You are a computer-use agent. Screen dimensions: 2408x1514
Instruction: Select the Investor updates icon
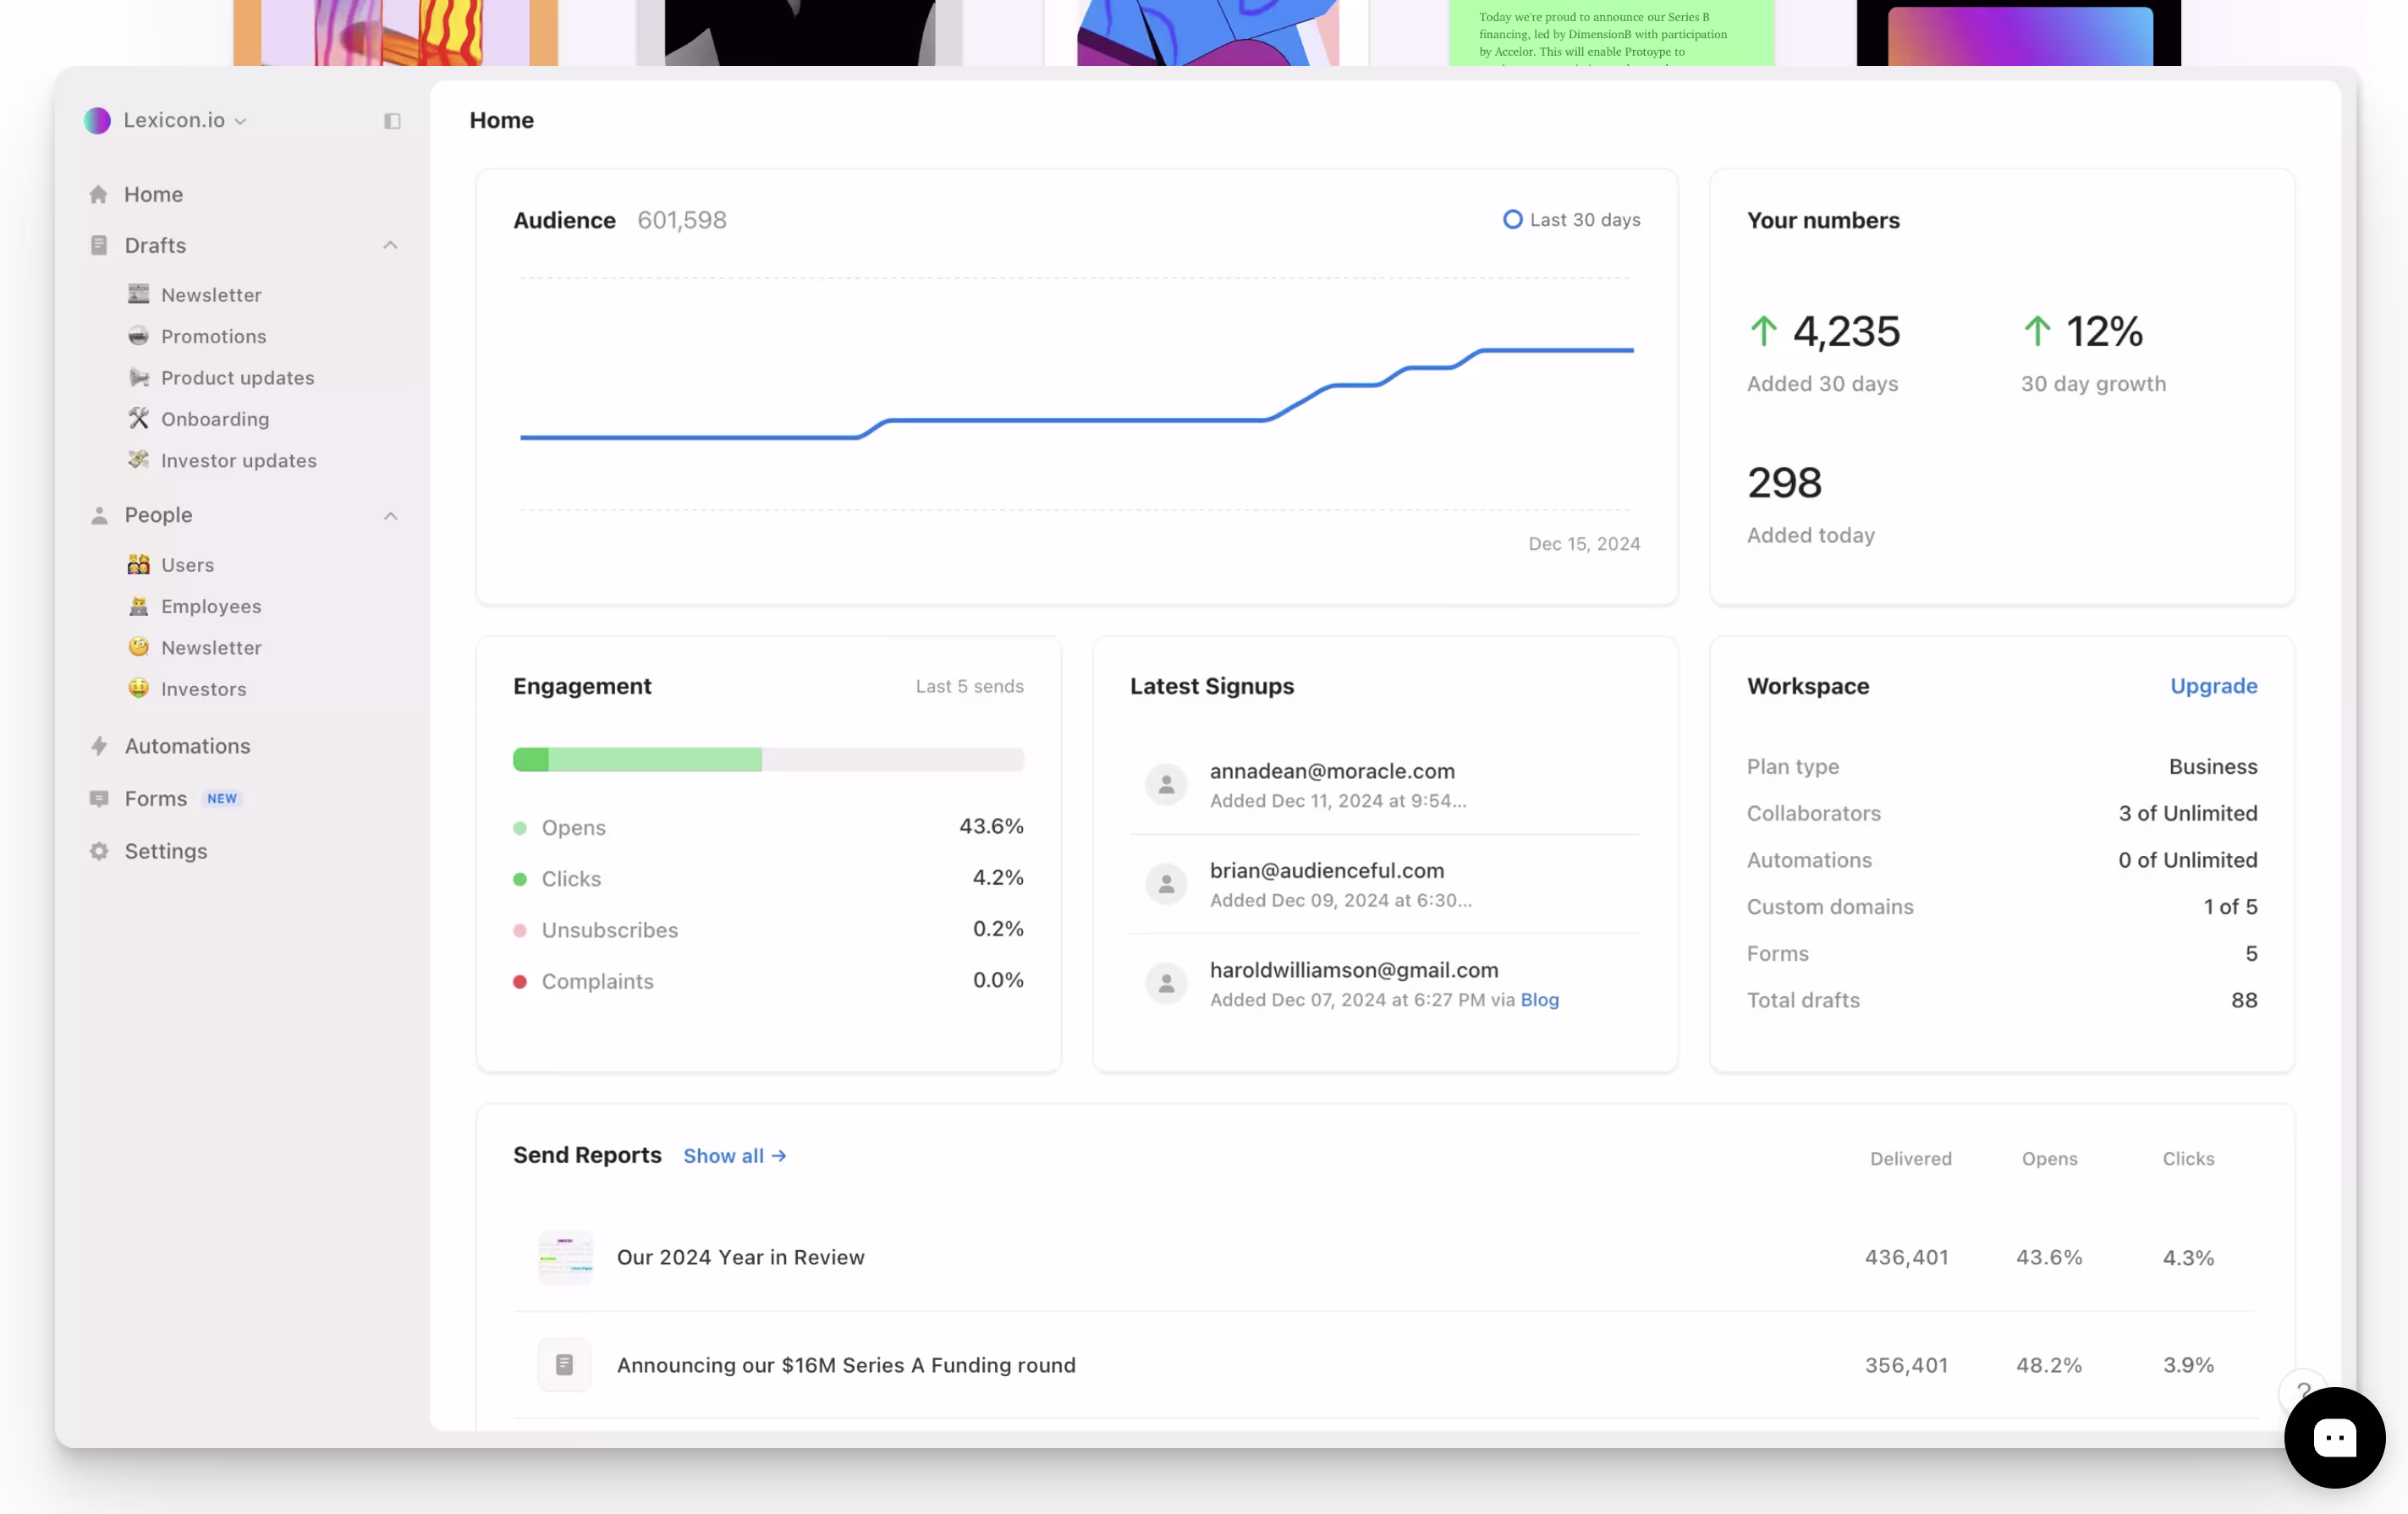click(140, 459)
